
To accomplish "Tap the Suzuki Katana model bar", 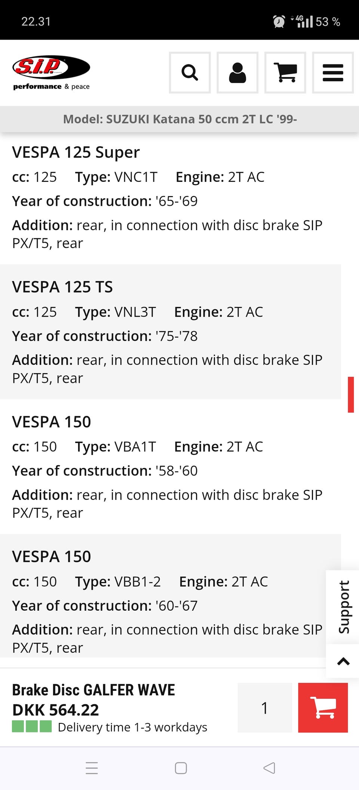I will (x=179, y=119).
